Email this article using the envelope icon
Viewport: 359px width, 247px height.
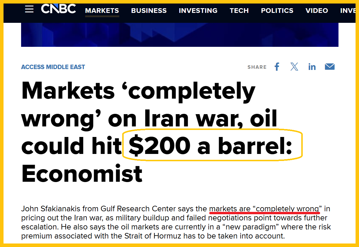click(x=329, y=66)
